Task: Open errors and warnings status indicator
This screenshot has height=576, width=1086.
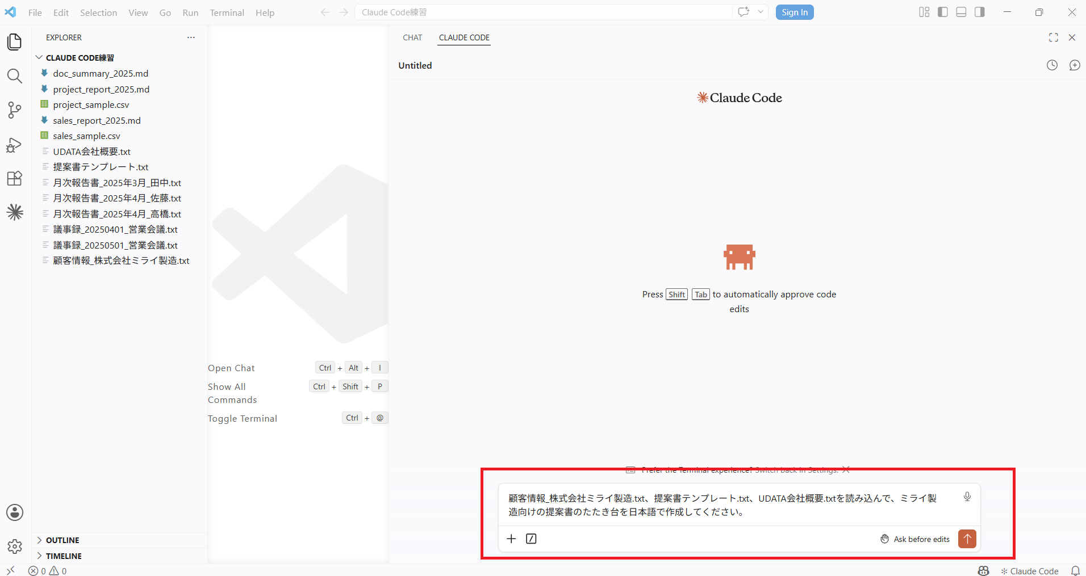Action: tap(48, 571)
